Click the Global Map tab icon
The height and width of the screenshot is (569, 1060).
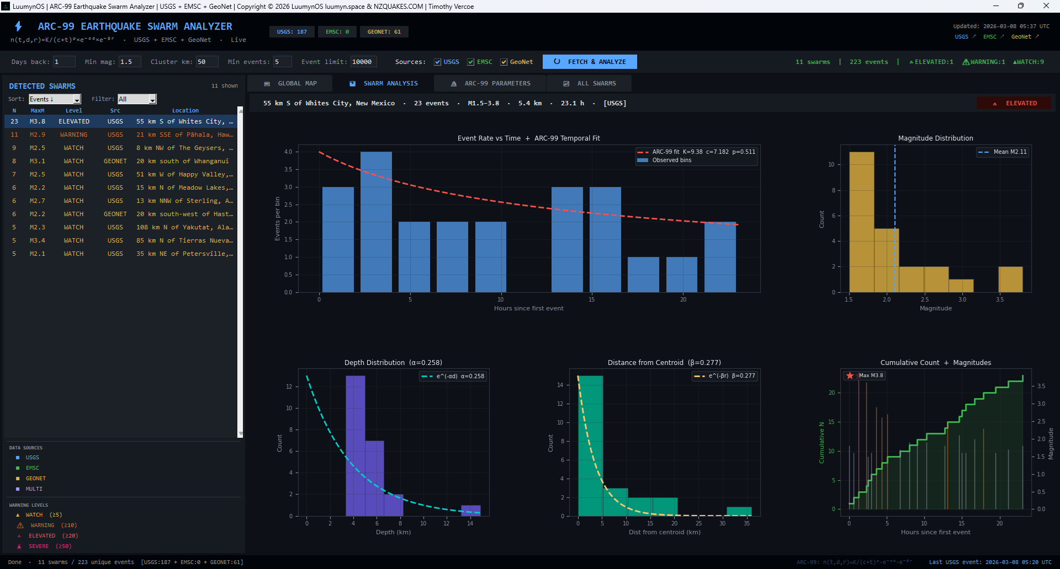click(267, 84)
